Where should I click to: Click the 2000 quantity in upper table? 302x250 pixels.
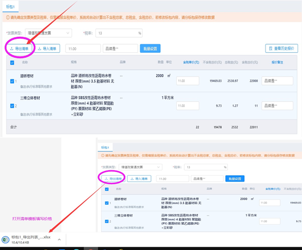[160, 76]
